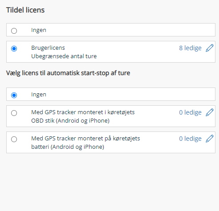
Task: Select the Ingen radio under Tildel licens
Action: [14, 31]
